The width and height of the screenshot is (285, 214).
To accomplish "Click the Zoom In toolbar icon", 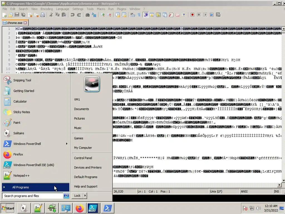I will (103, 15).
